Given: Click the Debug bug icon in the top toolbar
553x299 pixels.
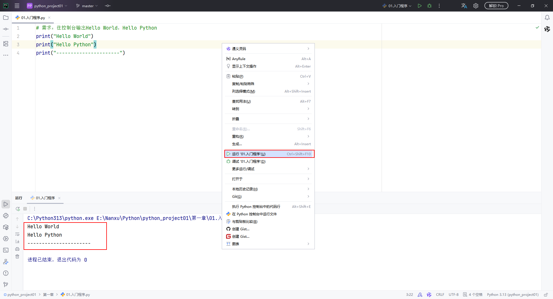Looking at the screenshot, I should [429, 6].
